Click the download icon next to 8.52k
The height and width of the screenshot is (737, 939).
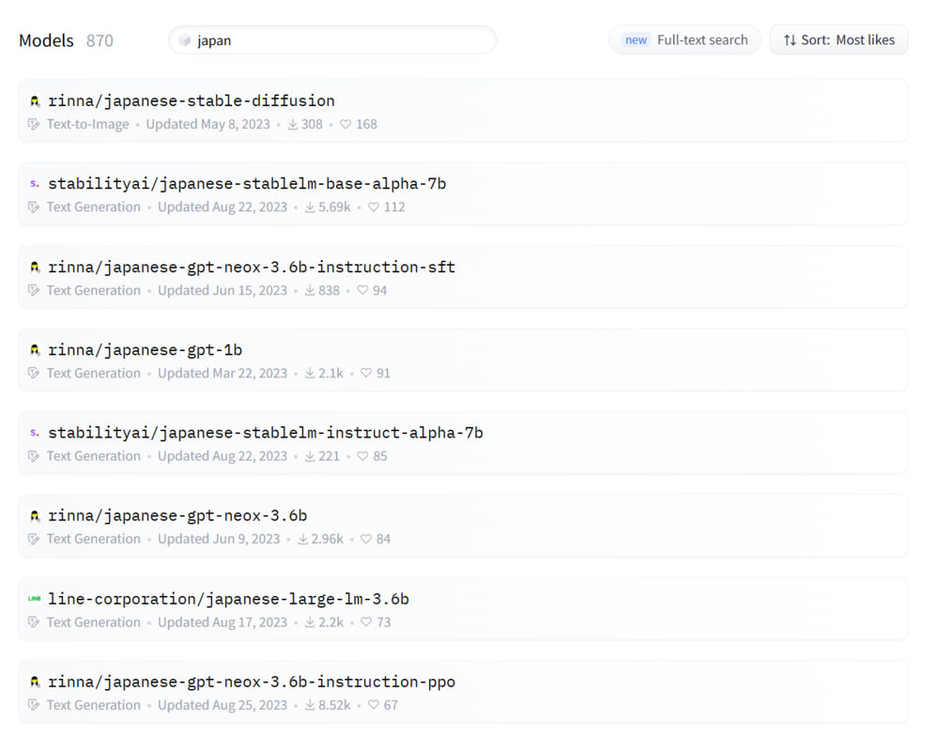click(310, 705)
